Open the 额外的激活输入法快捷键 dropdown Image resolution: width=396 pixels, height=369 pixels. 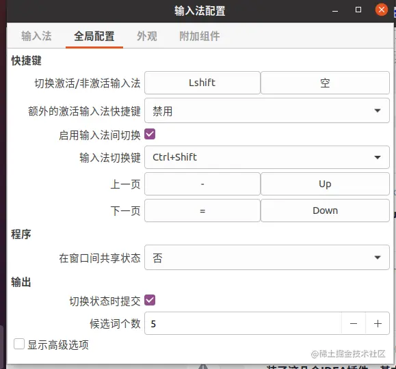(267, 111)
